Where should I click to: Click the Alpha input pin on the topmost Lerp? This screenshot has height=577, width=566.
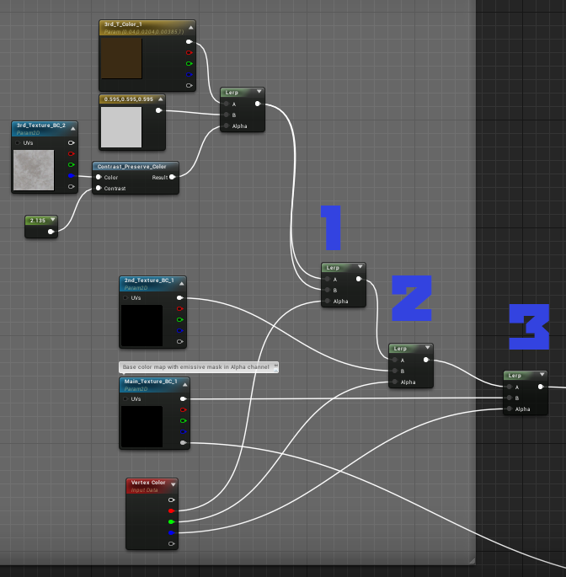point(226,126)
